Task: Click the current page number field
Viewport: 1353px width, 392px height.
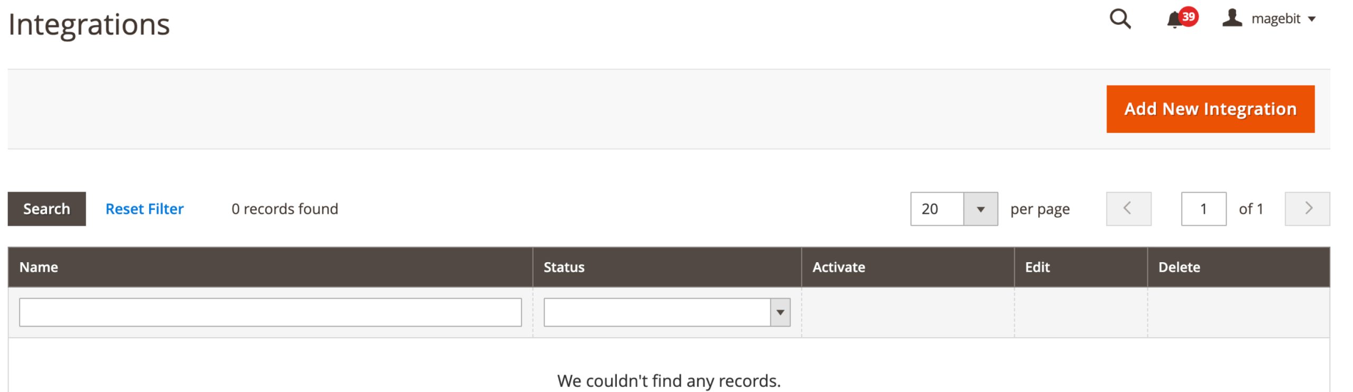Action: tap(1203, 209)
